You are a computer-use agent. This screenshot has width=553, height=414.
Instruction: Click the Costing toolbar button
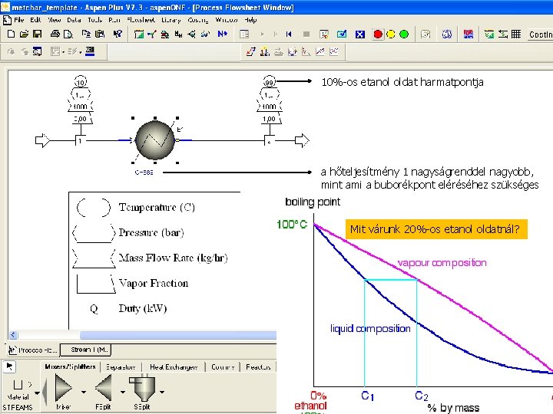click(540, 34)
